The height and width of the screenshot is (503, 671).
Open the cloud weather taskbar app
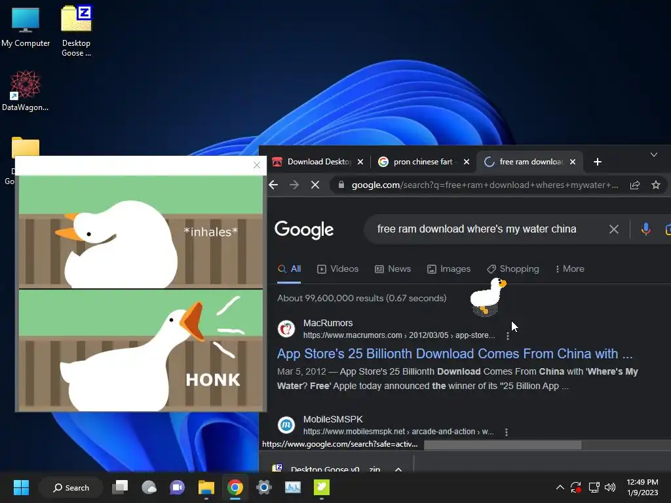pos(149,487)
